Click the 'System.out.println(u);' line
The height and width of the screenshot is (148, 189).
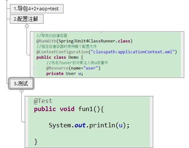(89, 125)
